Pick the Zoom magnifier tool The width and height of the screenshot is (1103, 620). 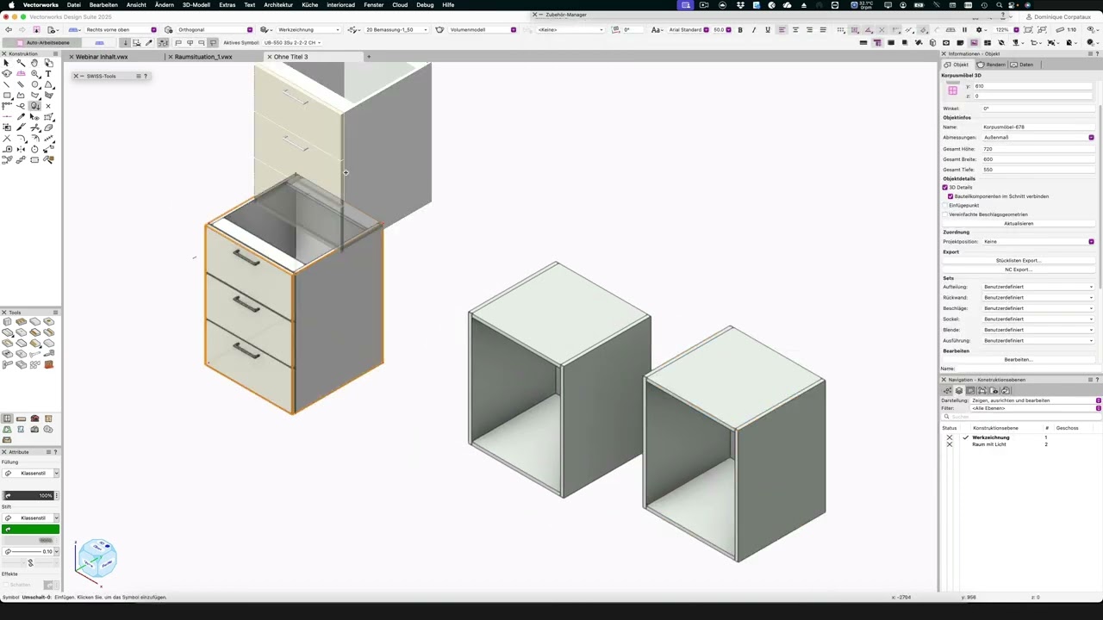click(x=34, y=74)
